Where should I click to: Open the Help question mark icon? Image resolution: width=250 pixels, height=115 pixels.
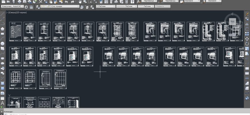[132, 1]
